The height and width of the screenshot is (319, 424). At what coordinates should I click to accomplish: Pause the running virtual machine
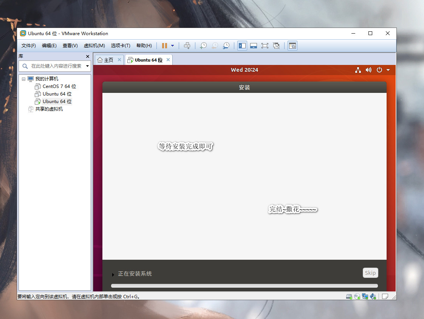click(x=164, y=46)
